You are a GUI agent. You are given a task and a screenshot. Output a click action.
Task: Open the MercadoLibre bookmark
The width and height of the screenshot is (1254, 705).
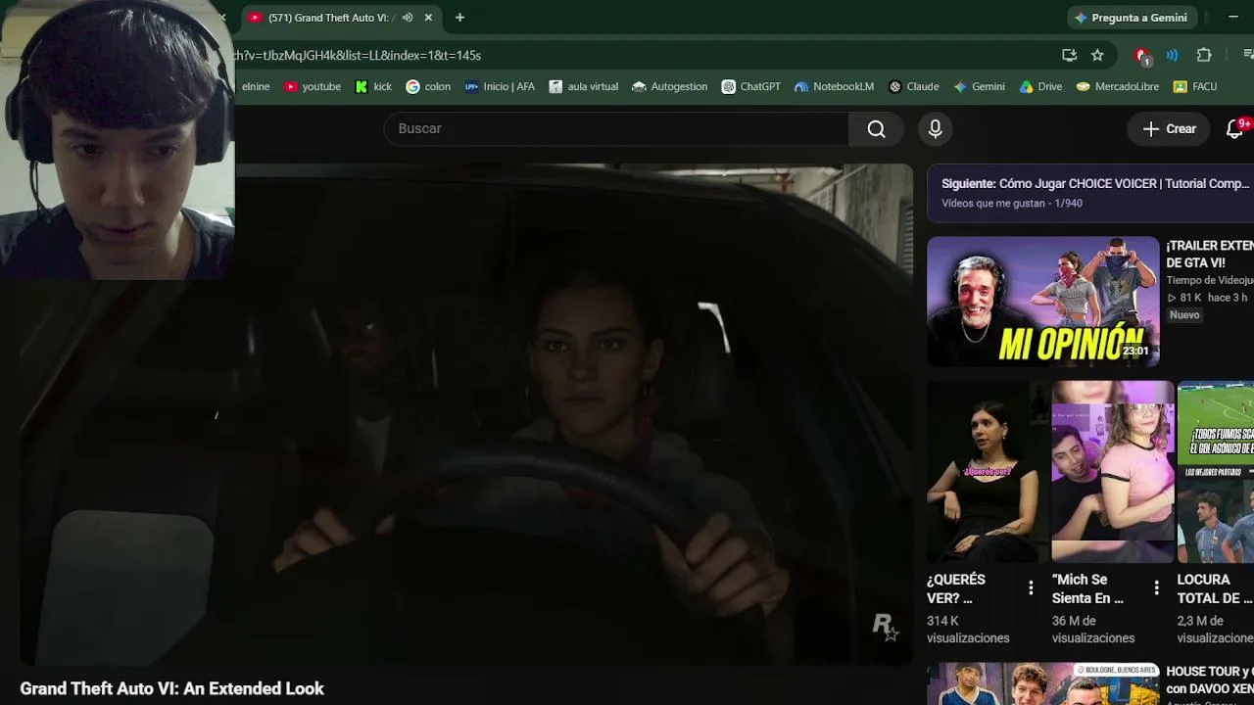pyautogui.click(x=1117, y=86)
